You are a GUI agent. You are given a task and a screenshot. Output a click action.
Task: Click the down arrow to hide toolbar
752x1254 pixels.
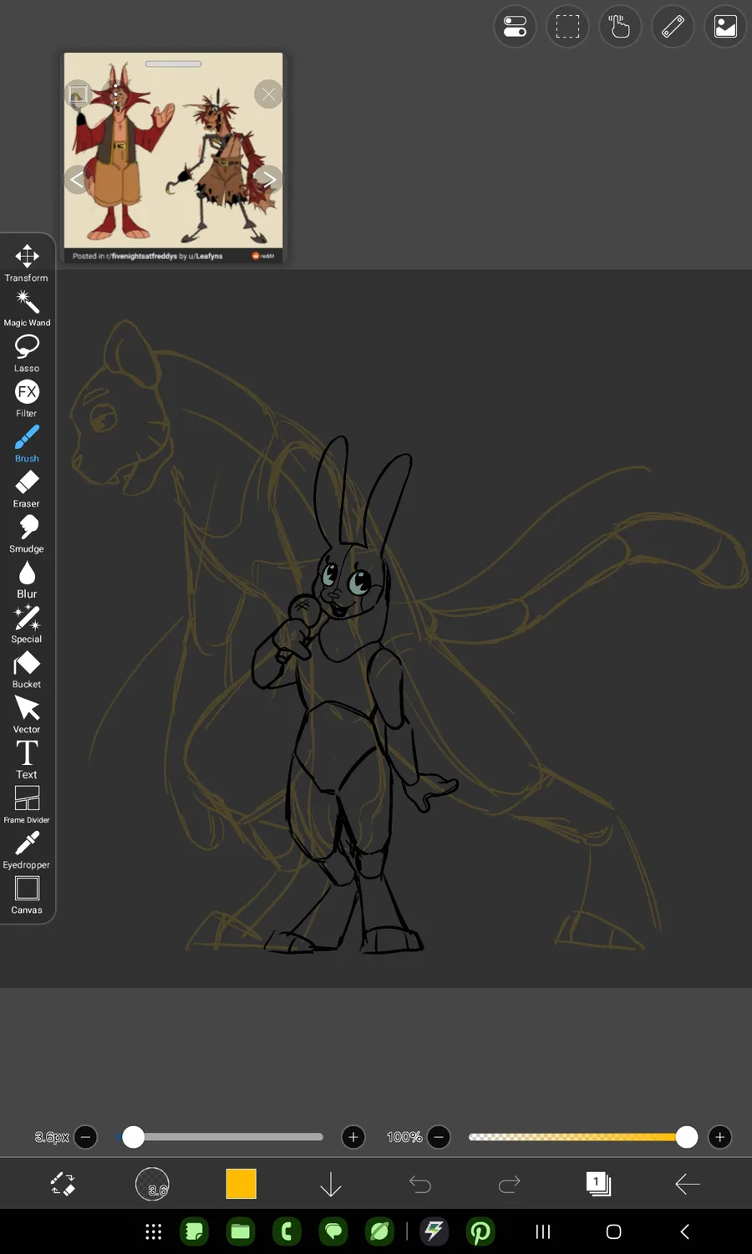pyautogui.click(x=331, y=1184)
